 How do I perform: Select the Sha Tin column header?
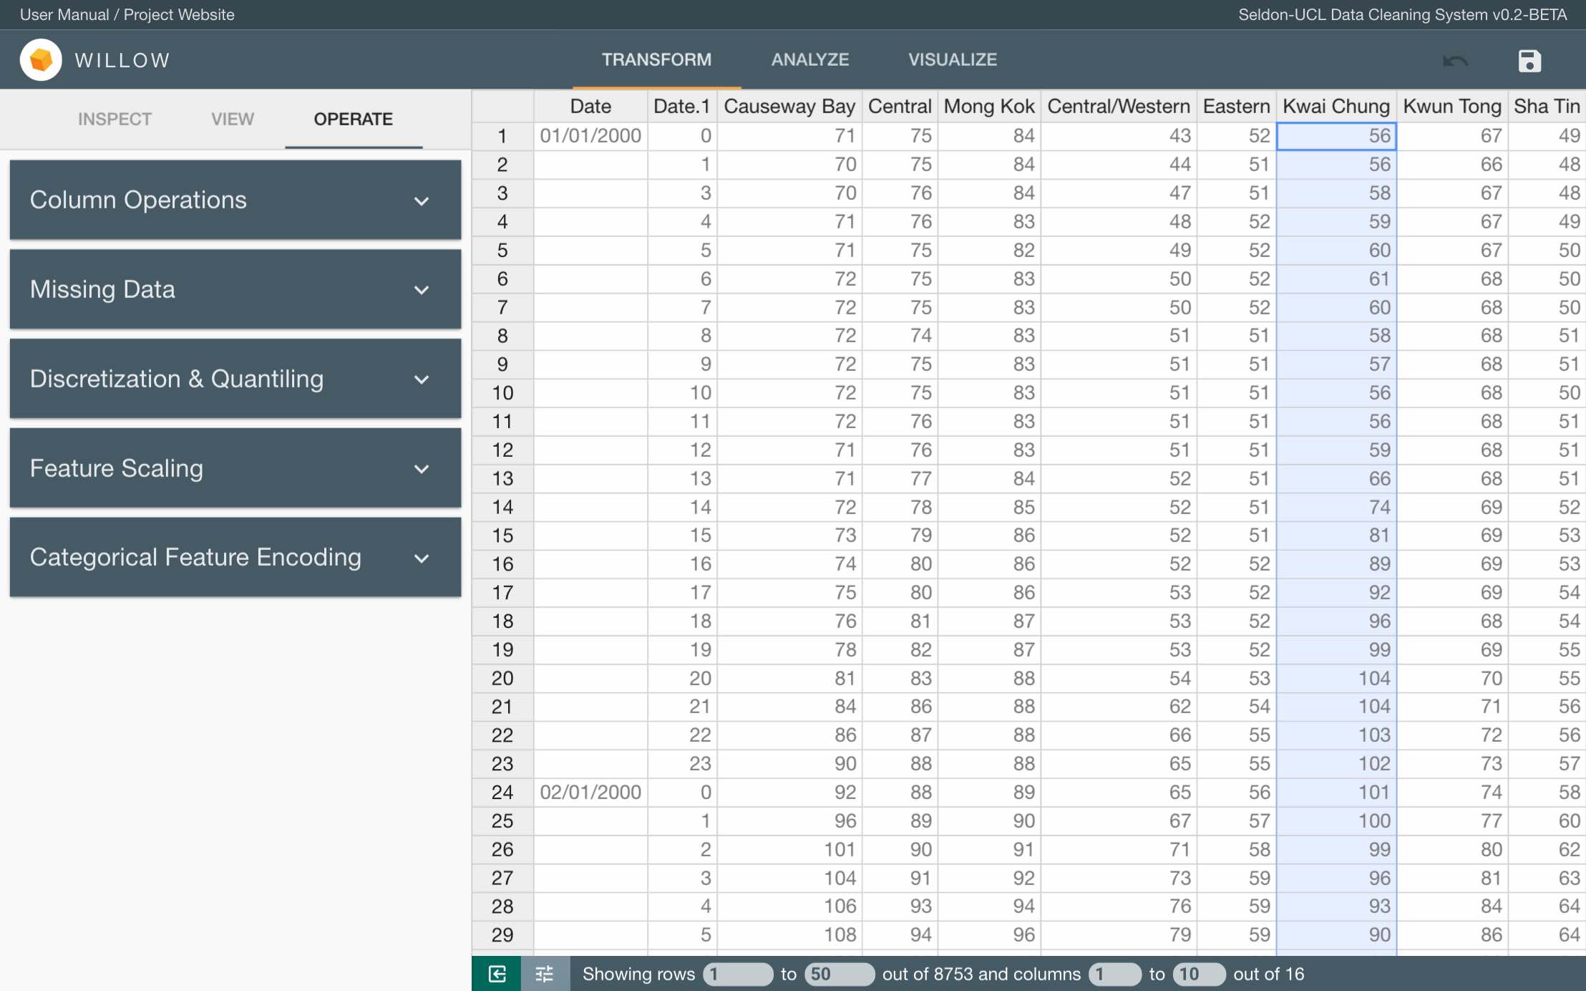pos(1547,106)
